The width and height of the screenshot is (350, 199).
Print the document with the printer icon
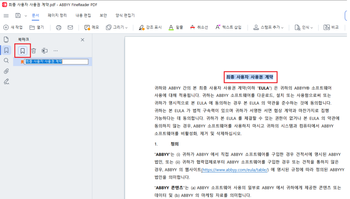(x=58, y=27)
